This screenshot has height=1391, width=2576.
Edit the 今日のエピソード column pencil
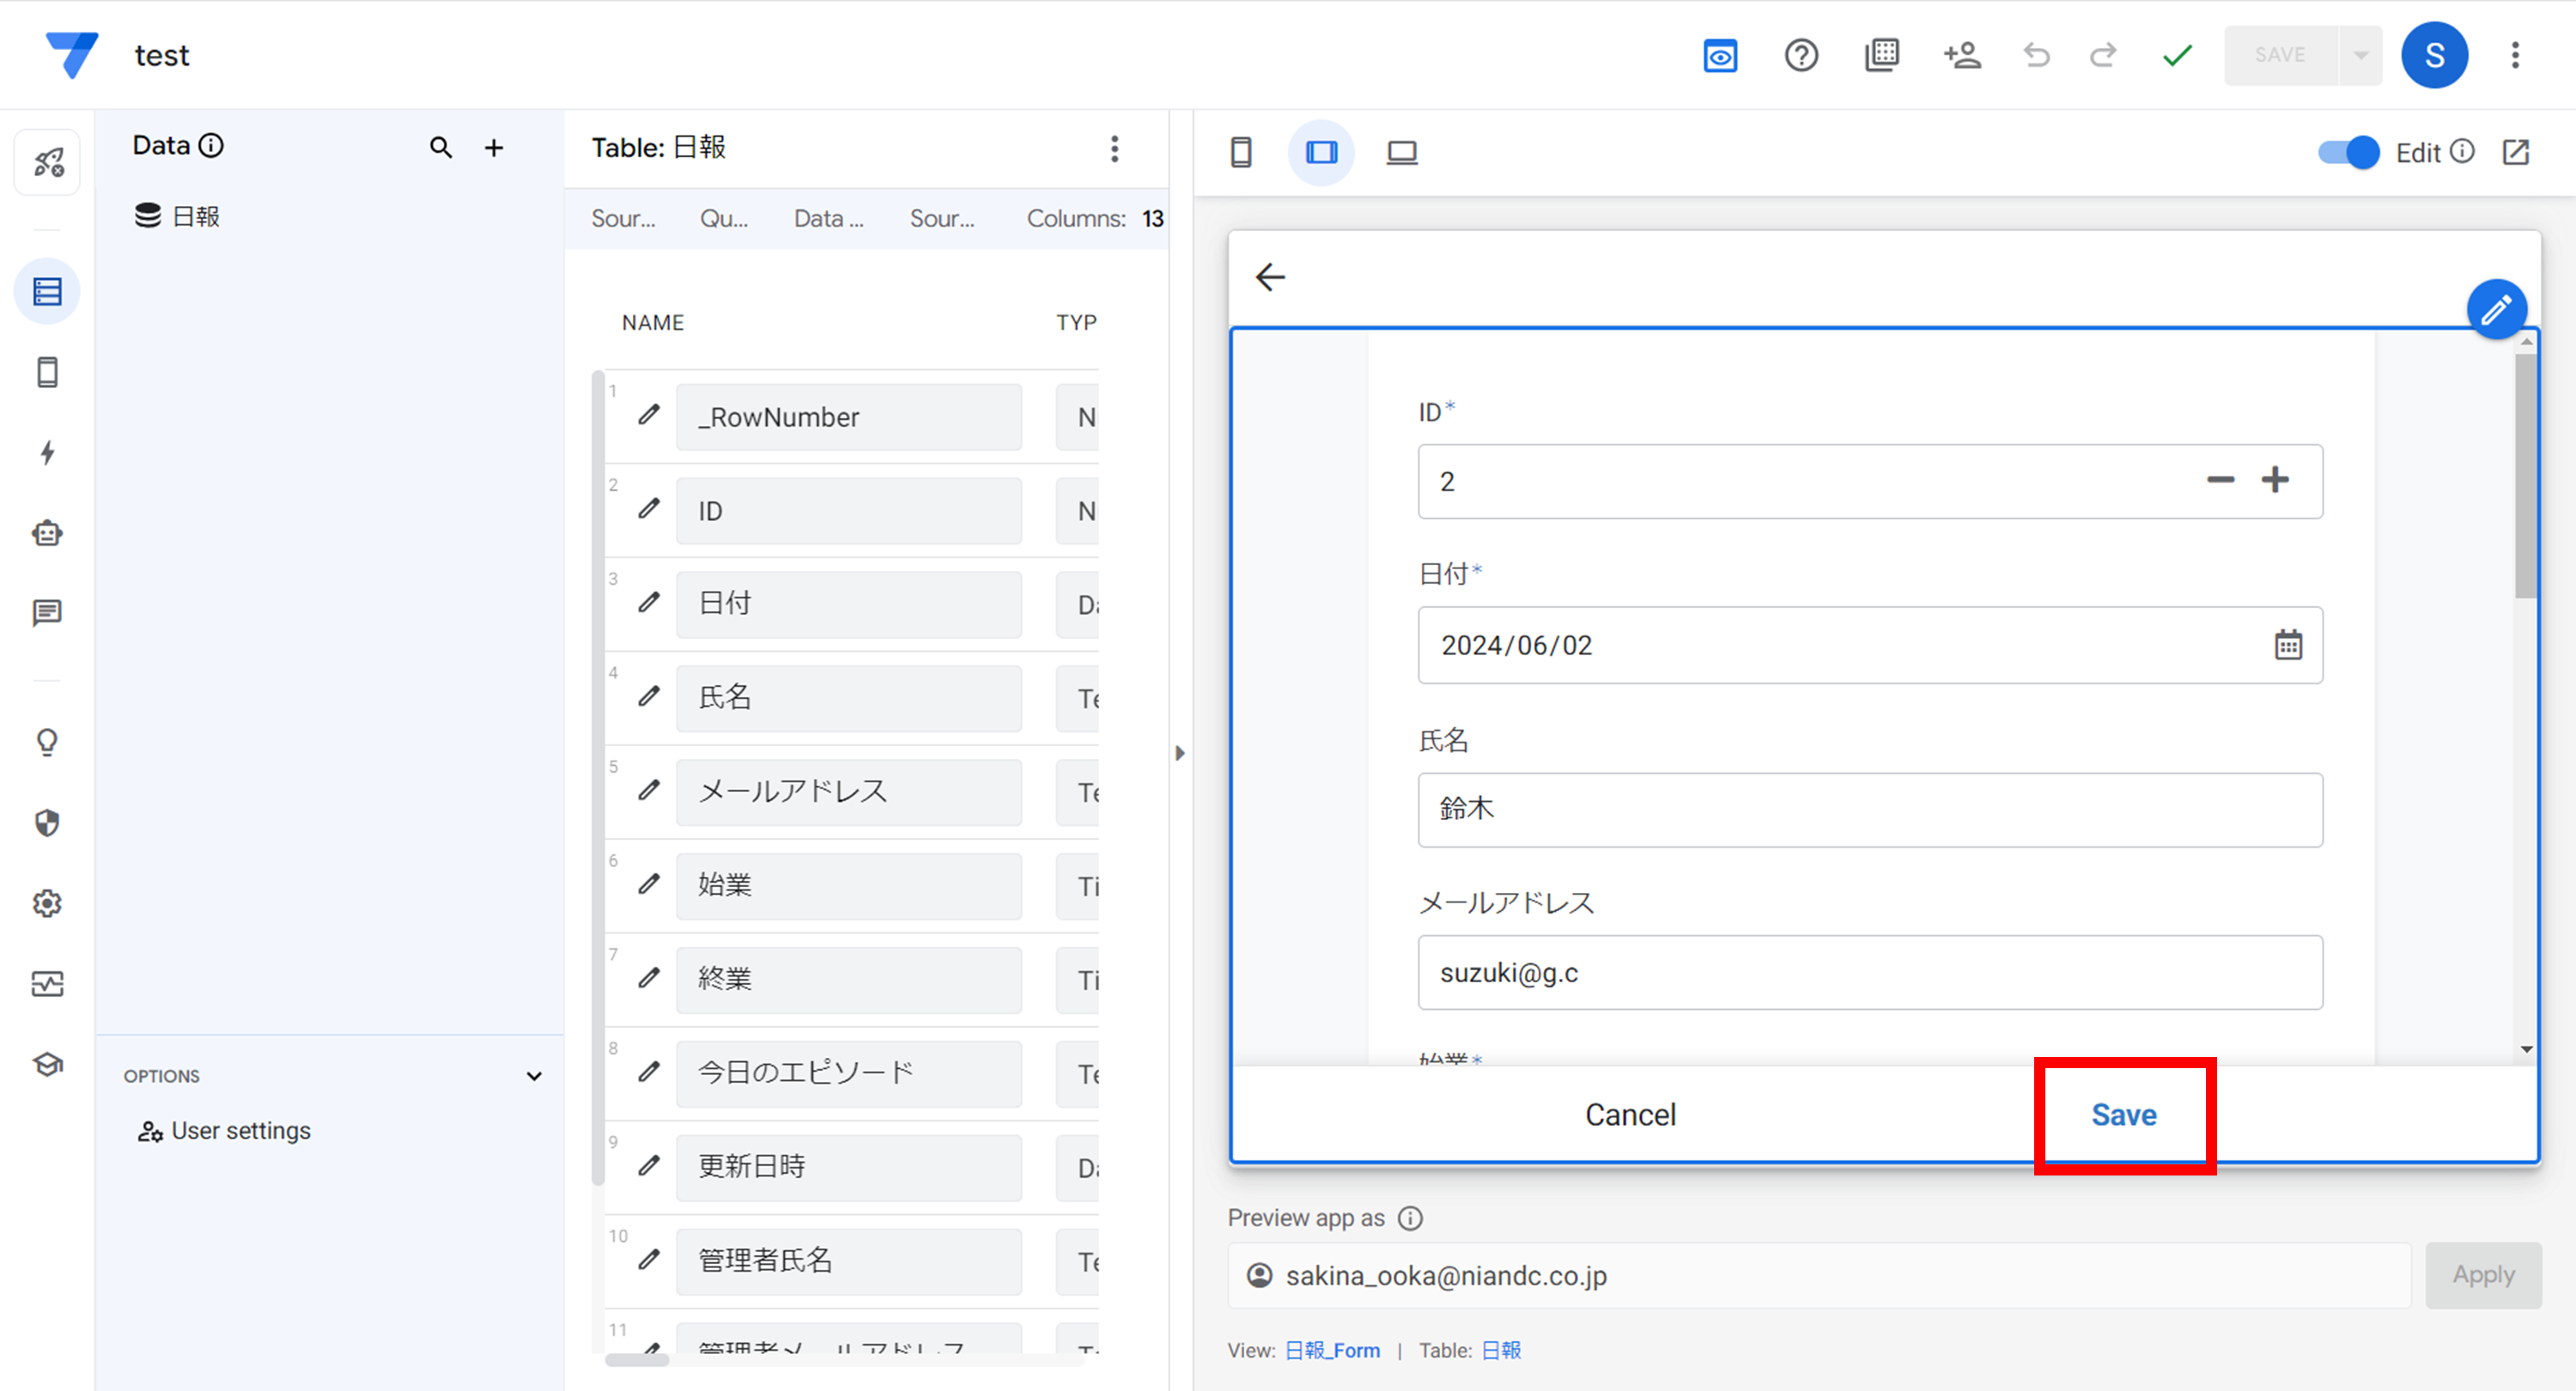click(649, 1071)
